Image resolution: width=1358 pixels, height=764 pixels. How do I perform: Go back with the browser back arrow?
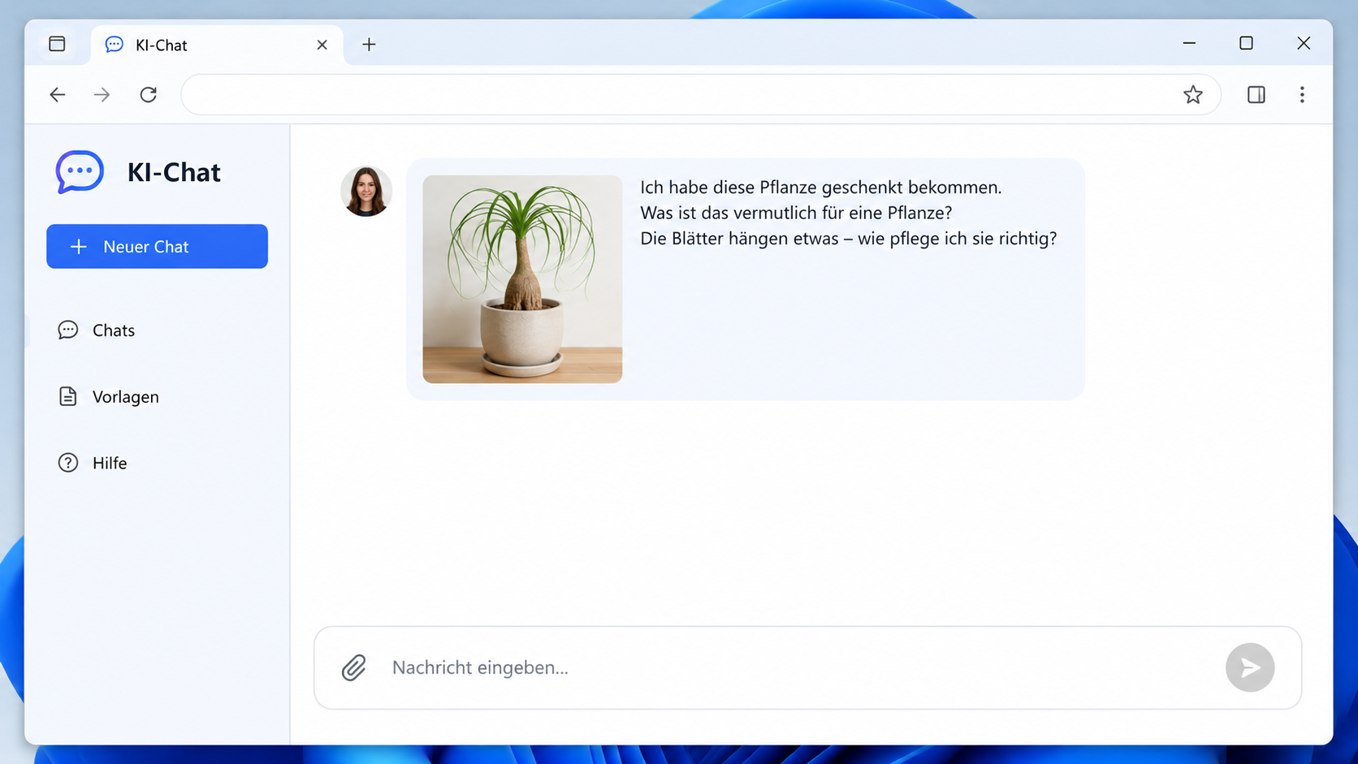57,95
